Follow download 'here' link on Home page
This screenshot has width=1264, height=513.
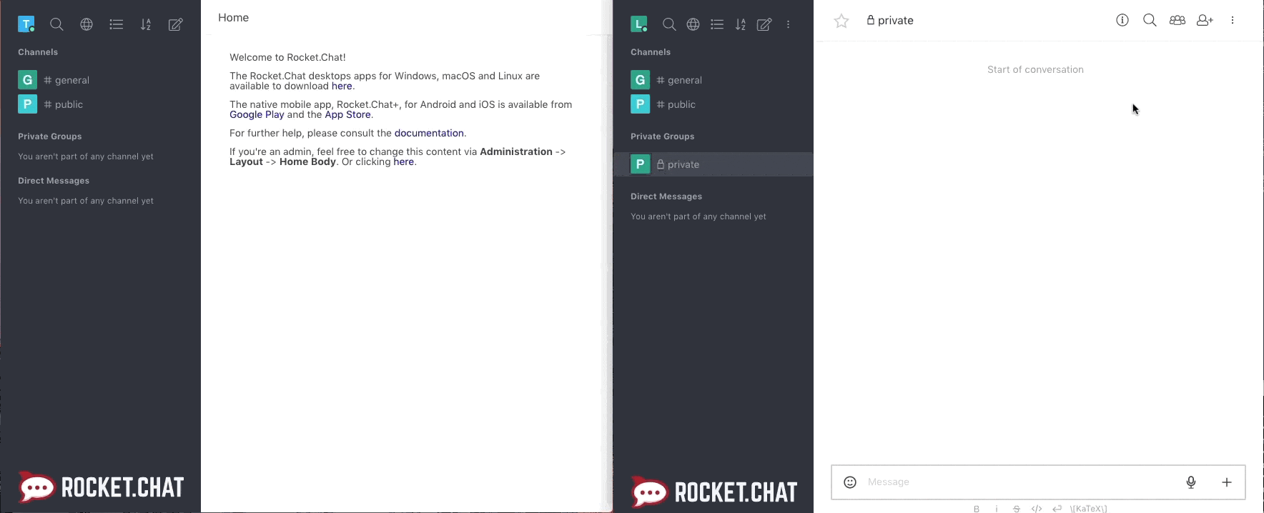342,86
